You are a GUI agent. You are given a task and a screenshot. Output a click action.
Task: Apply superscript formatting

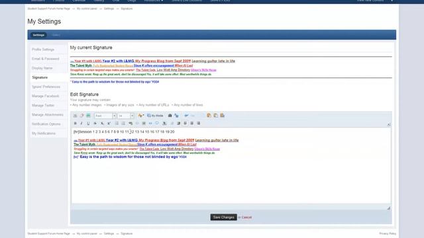pyautogui.click(x=109, y=124)
